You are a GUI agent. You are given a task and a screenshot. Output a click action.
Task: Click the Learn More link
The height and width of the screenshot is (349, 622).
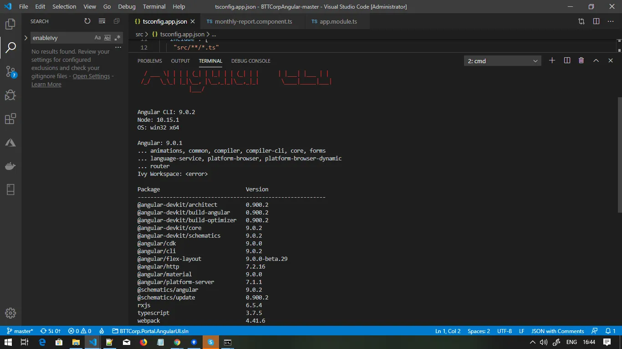click(46, 85)
